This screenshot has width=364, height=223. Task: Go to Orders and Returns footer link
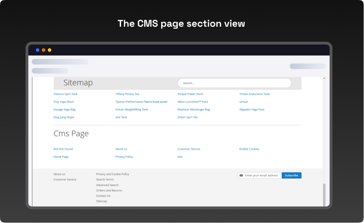click(109, 190)
